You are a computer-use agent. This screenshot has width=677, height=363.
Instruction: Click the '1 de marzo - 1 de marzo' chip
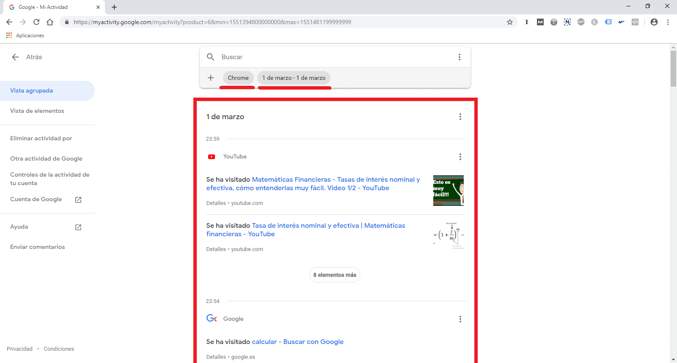tap(294, 78)
